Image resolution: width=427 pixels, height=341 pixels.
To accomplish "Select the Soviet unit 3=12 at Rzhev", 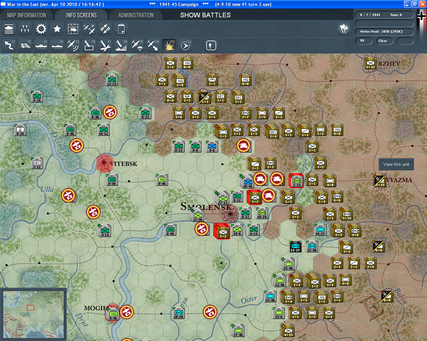I will point(370,63).
